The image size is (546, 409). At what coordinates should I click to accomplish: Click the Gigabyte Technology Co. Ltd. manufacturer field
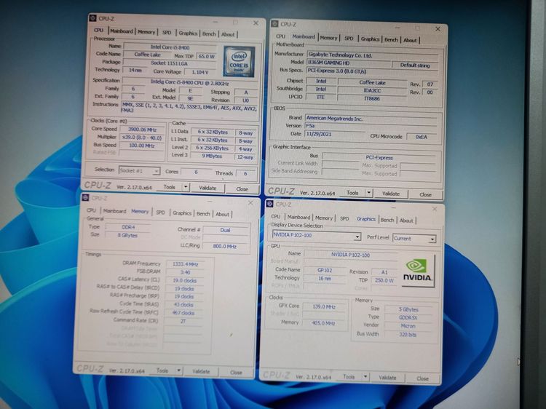372,55
